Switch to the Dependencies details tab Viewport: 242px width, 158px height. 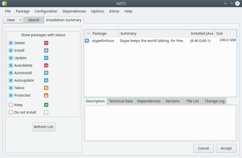tap(149, 101)
